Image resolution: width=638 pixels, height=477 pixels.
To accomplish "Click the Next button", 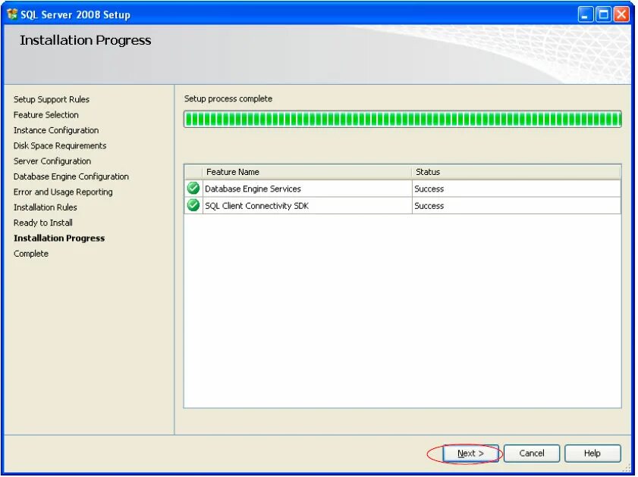I will coord(470,453).
